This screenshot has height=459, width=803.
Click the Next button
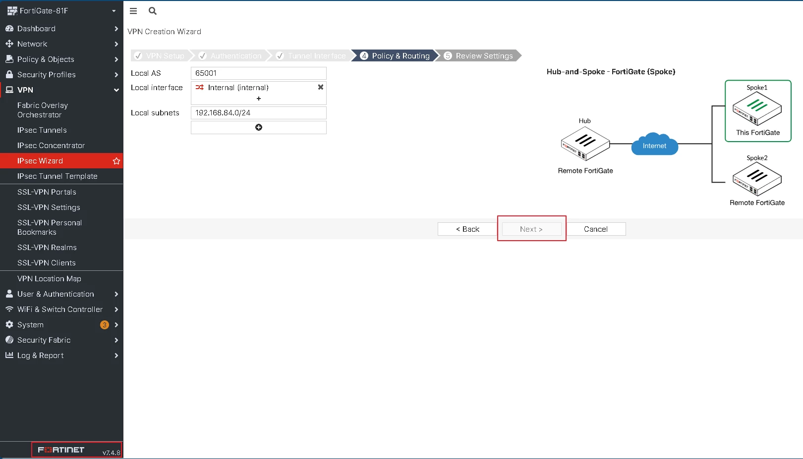[x=531, y=229]
